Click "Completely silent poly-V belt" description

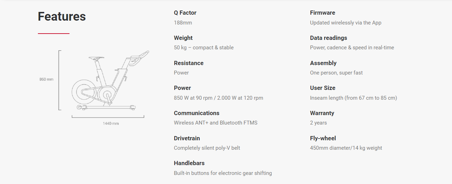[x=207, y=148]
